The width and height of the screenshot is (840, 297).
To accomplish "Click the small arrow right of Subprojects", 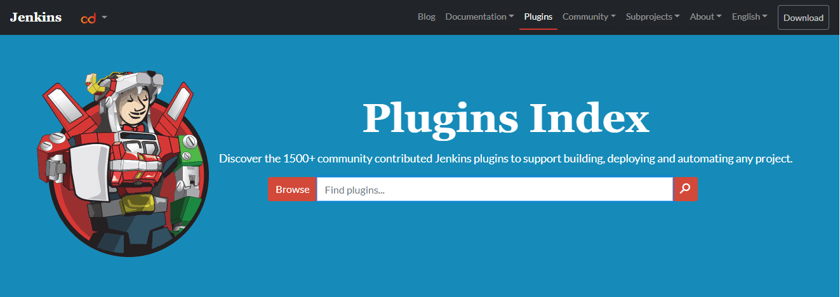I will 677,17.
